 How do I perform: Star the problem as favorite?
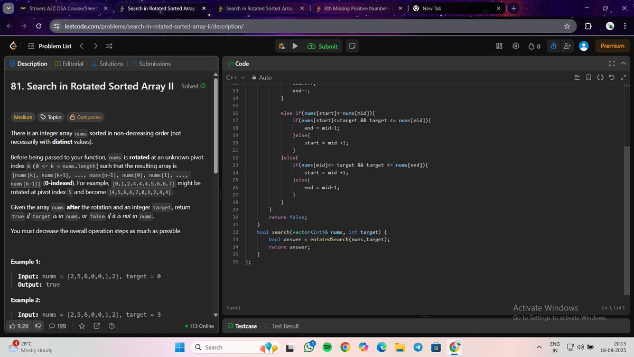(82, 326)
